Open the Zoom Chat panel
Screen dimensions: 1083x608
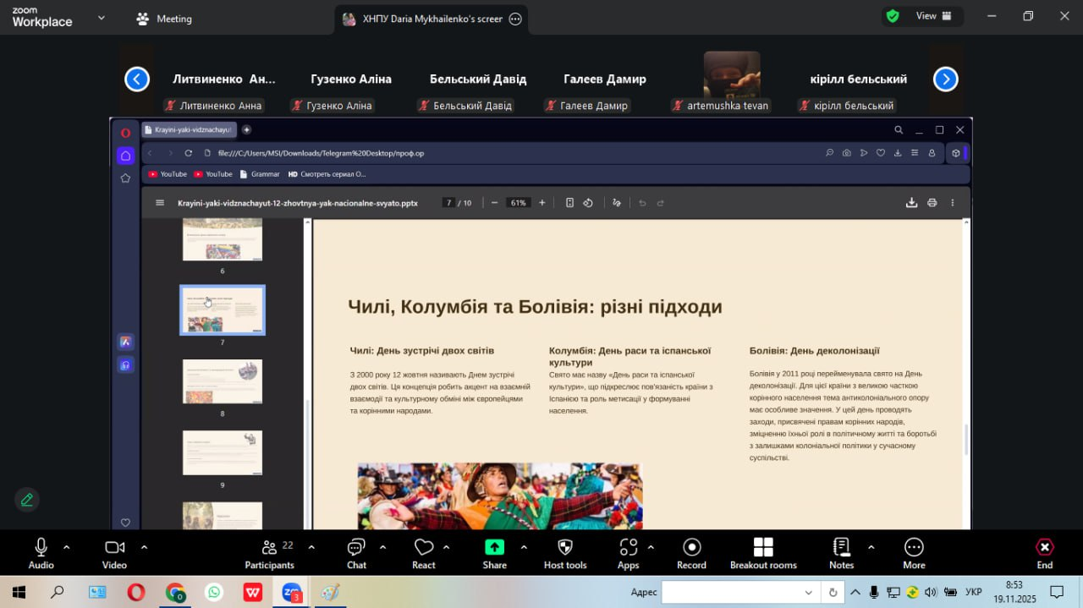tap(356, 553)
